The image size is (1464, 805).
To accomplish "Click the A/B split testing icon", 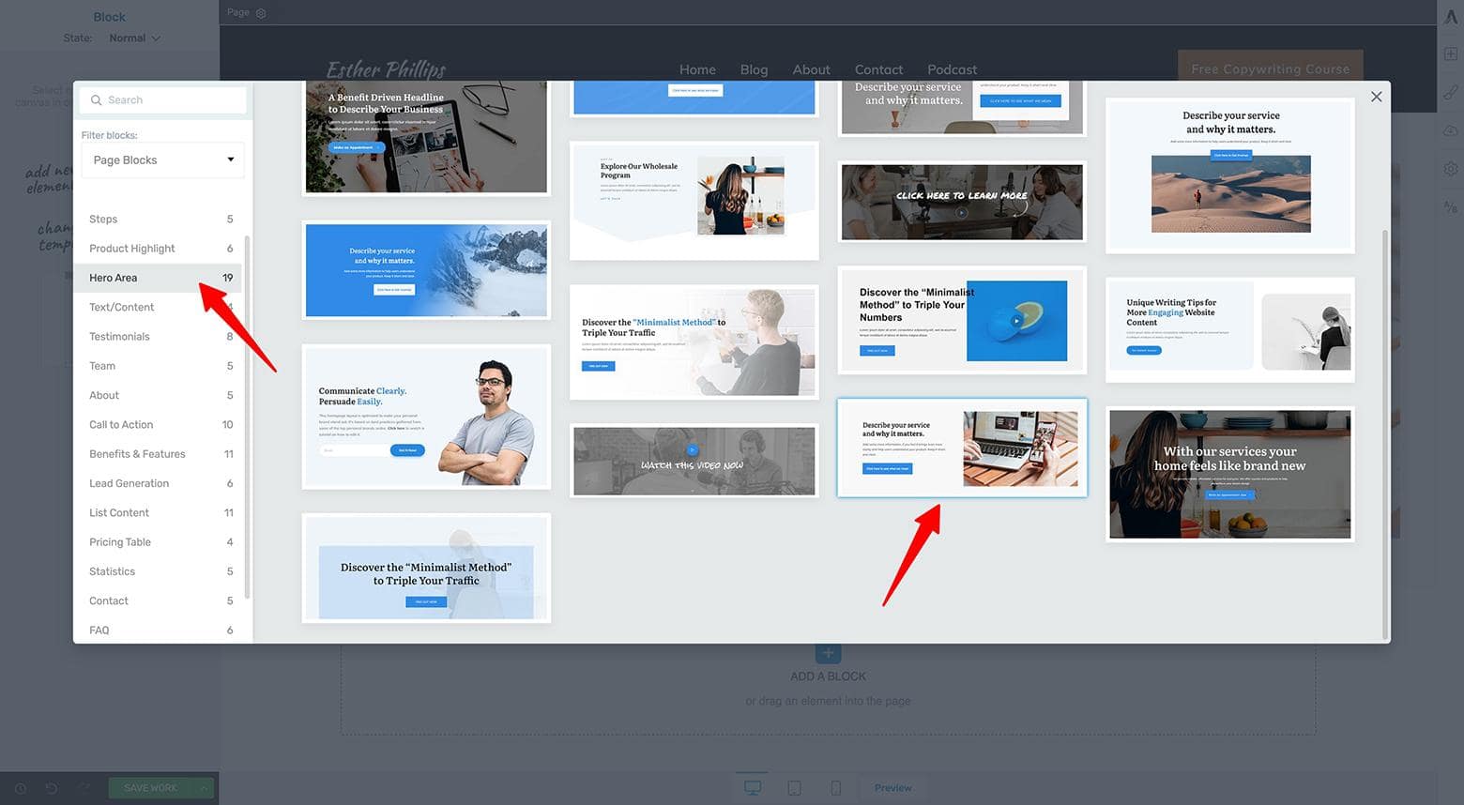I will pos(1451,206).
